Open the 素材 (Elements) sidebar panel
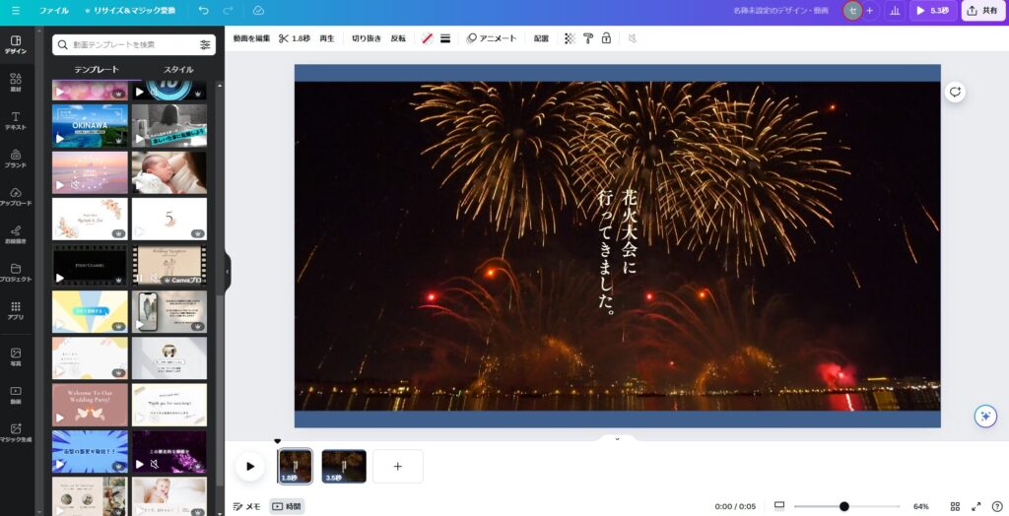 16,82
